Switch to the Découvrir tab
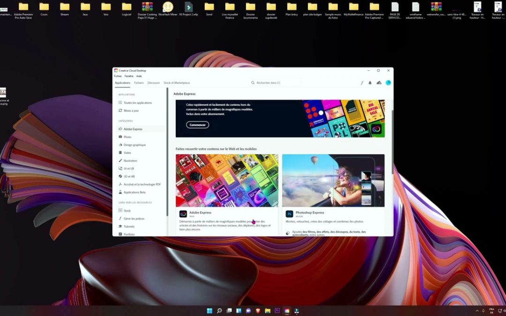Image resolution: width=506 pixels, height=316 pixels. (x=154, y=83)
